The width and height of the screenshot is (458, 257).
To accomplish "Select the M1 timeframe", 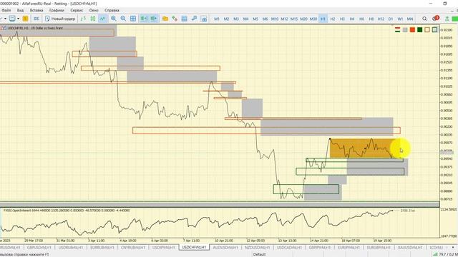I will tap(217, 19).
